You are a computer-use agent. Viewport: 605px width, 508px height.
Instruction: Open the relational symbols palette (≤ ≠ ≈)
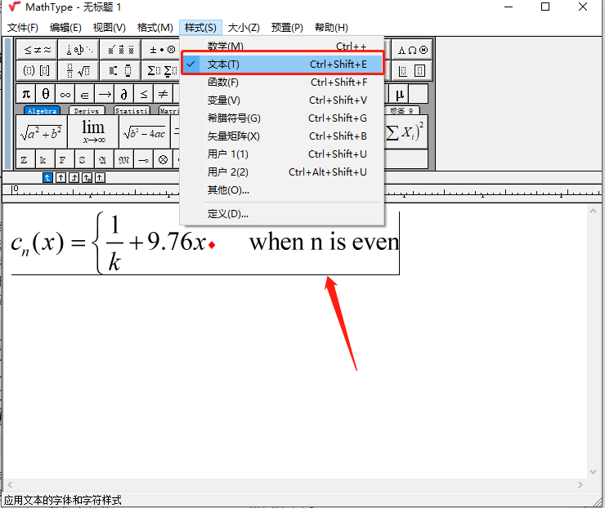click(37, 50)
